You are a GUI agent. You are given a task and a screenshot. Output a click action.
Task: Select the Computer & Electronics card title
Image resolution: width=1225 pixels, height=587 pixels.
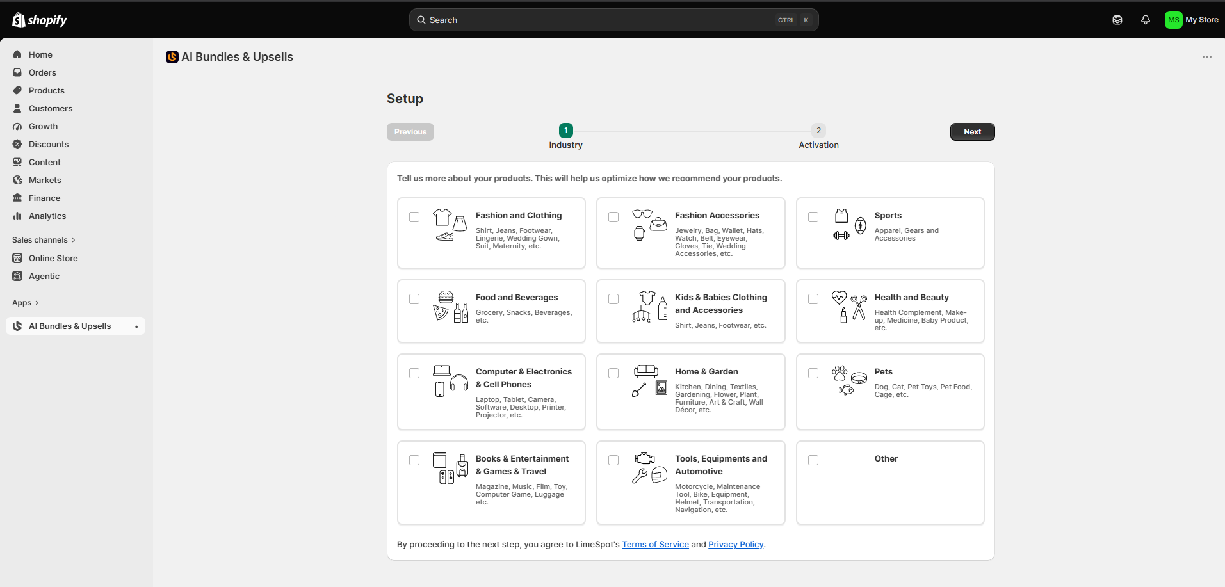point(524,378)
